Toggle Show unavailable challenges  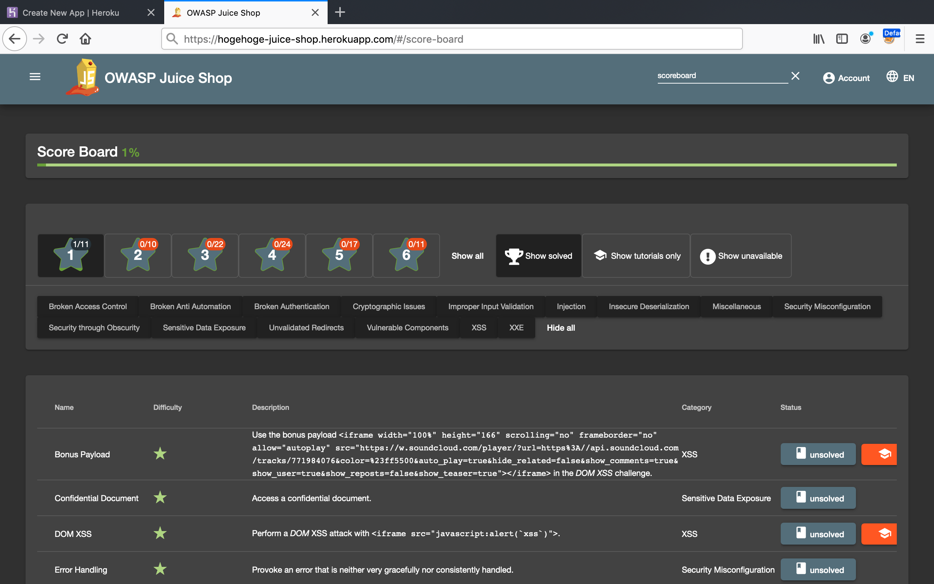click(x=741, y=256)
